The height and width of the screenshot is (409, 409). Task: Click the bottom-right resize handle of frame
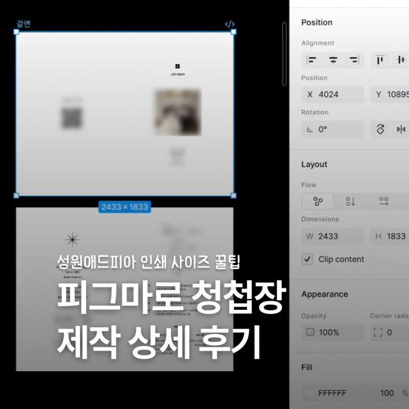pyautogui.click(x=234, y=195)
